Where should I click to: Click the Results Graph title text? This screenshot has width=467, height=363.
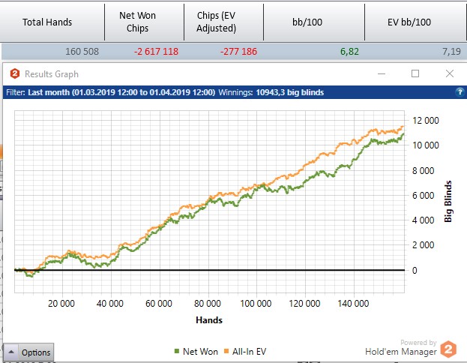click(52, 74)
